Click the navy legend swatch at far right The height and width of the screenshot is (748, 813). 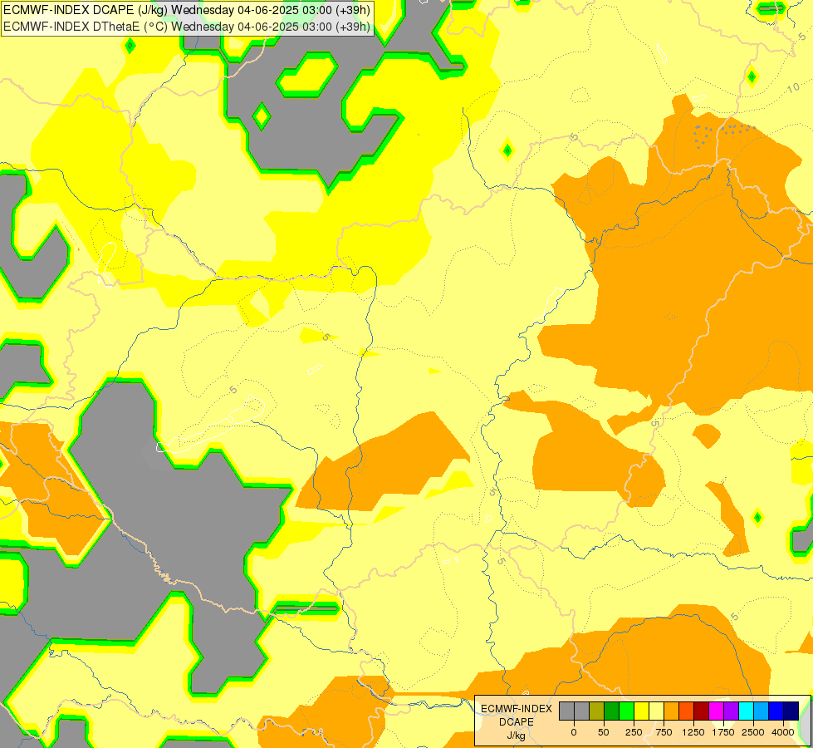tap(791, 711)
